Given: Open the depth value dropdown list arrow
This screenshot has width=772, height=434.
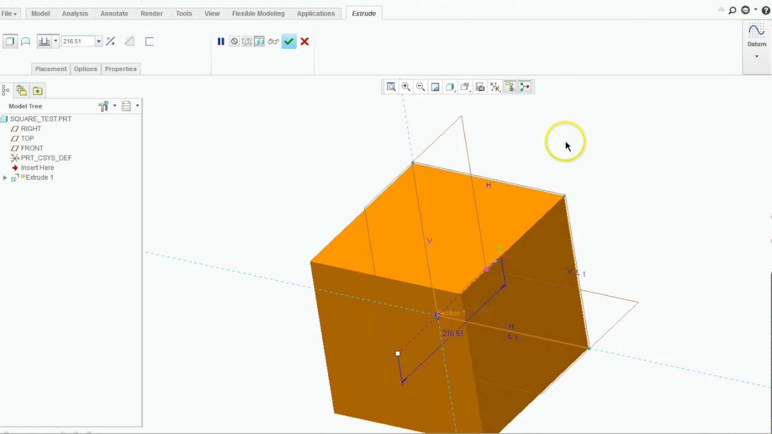Looking at the screenshot, I should coord(99,41).
